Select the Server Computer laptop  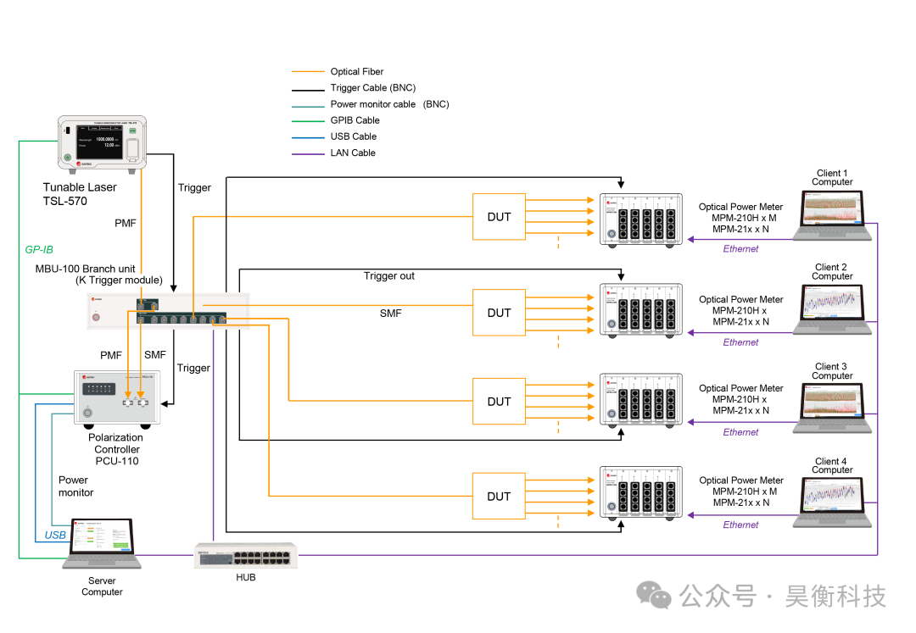[104, 543]
